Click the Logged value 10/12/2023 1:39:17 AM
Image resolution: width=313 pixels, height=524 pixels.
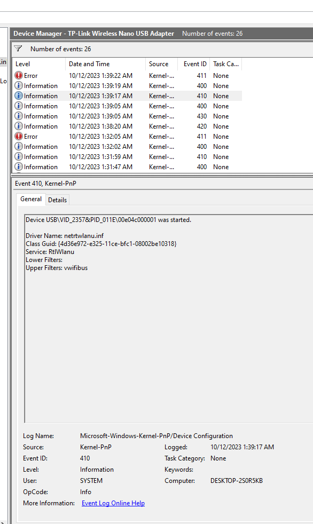pos(242,447)
